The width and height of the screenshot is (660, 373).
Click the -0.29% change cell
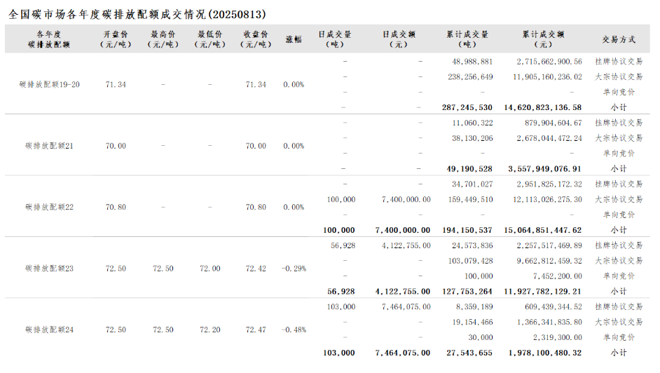[x=294, y=269]
